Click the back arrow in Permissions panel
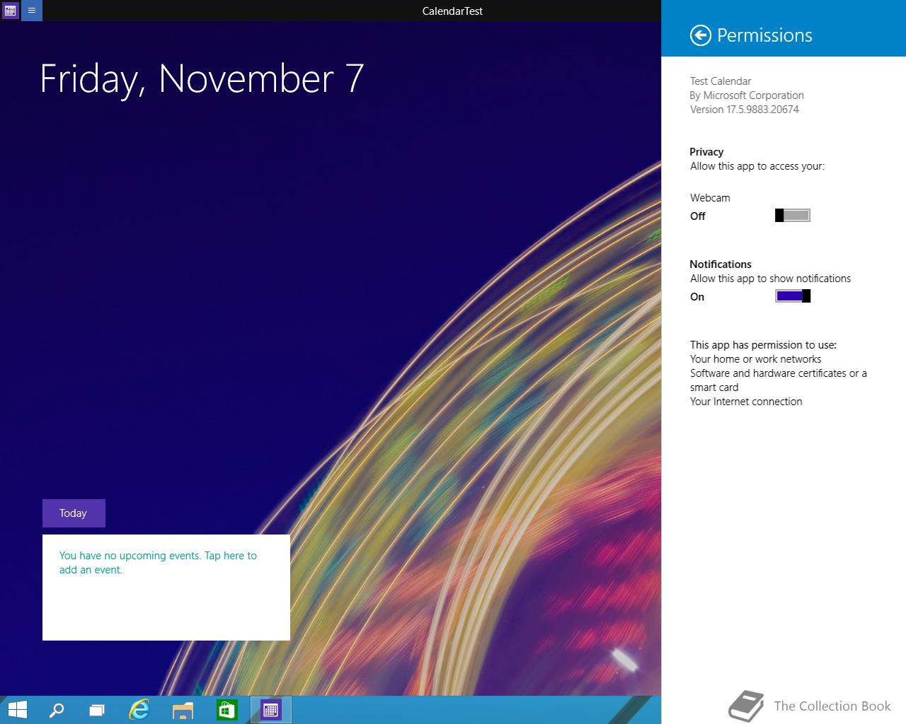 click(x=700, y=35)
